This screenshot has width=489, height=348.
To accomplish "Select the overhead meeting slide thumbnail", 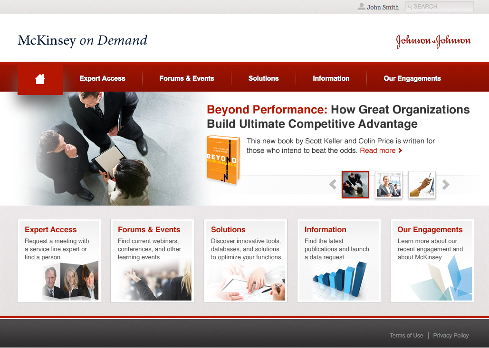I will pos(355,184).
